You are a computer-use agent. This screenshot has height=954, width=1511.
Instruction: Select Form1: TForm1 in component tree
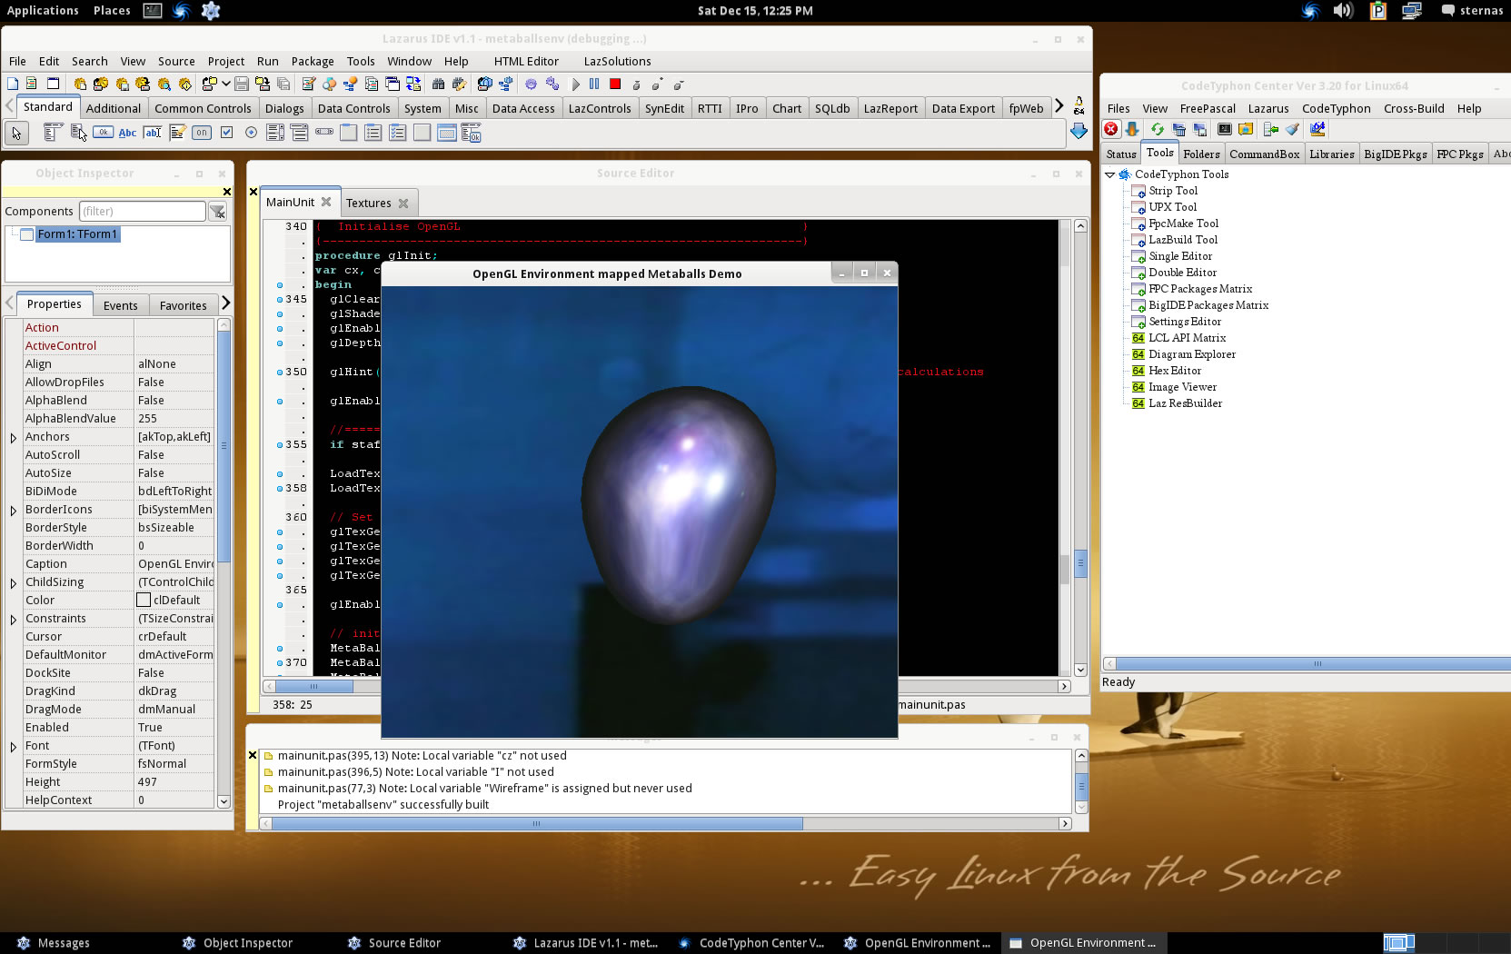tap(77, 234)
